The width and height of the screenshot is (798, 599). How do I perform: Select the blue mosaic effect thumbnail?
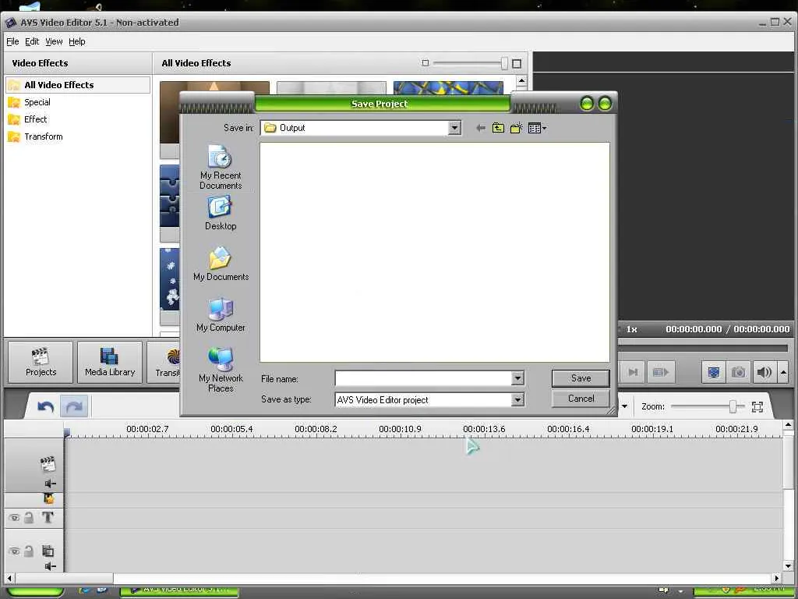pyautogui.click(x=448, y=87)
